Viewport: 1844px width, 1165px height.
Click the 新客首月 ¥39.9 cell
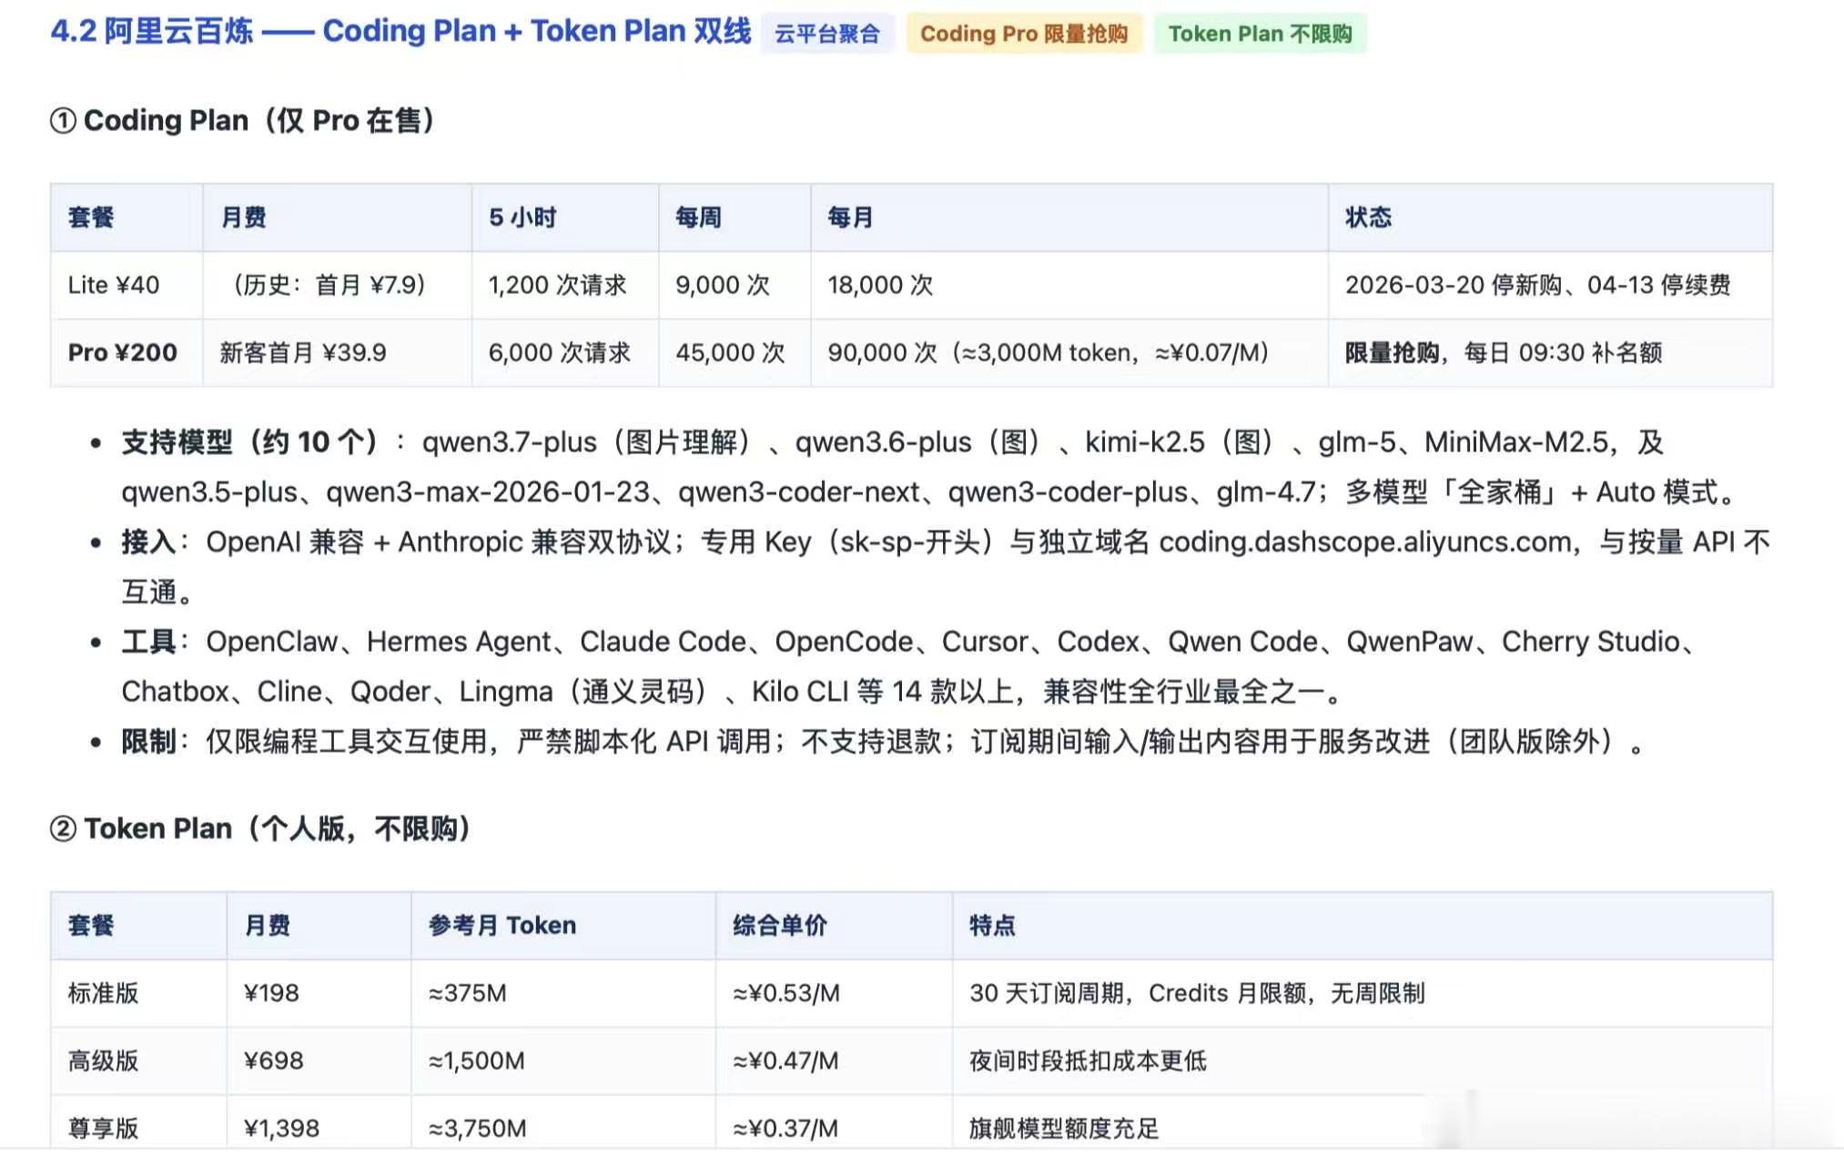(337, 352)
